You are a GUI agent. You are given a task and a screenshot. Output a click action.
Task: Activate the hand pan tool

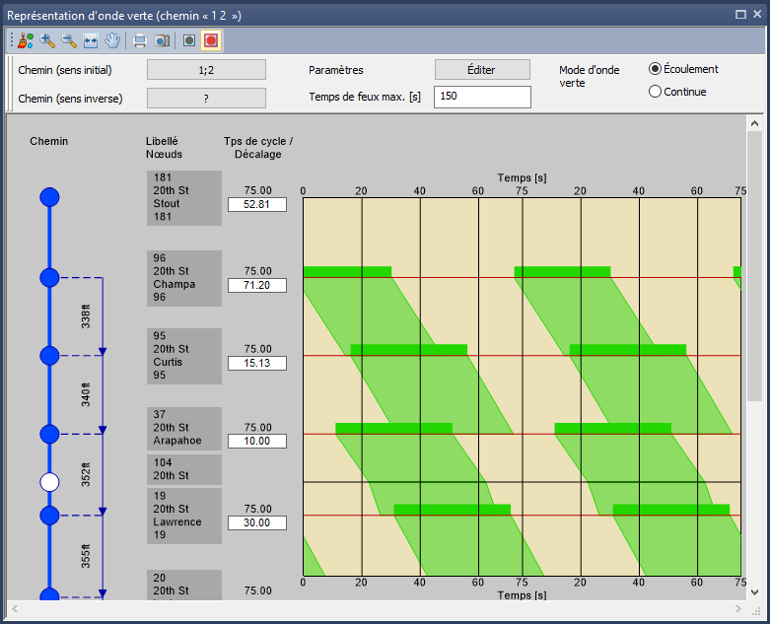(x=112, y=40)
